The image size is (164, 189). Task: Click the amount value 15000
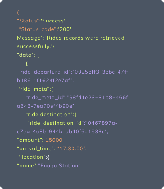point(54,140)
